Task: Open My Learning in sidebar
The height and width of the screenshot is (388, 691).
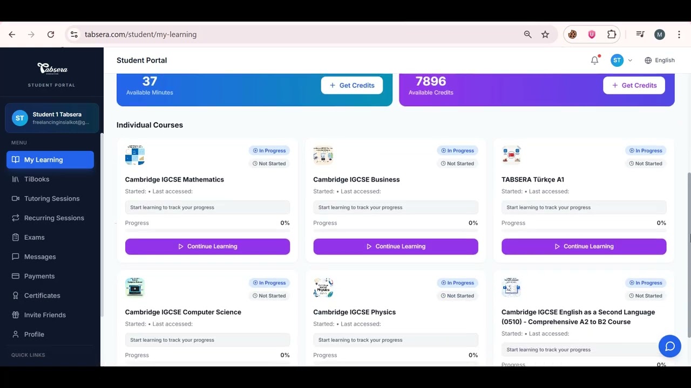Action: click(x=50, y=160)
